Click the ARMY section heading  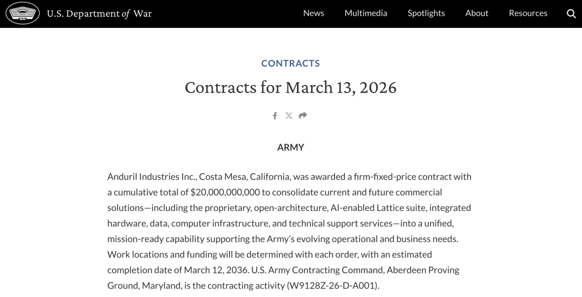pos(290,147)
